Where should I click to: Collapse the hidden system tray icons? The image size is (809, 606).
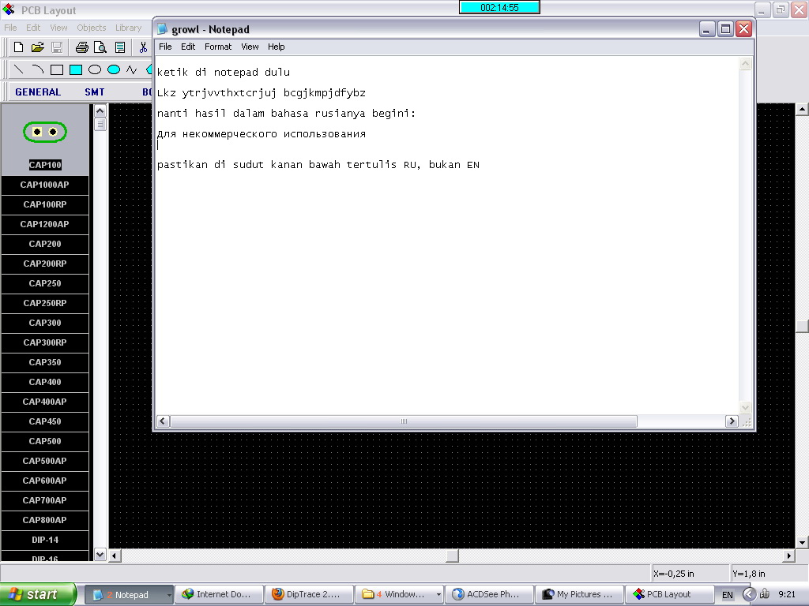[749, 594]
